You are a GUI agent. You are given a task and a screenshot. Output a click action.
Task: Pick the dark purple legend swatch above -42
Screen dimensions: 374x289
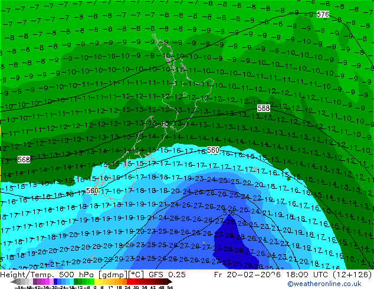coord(35,282)
